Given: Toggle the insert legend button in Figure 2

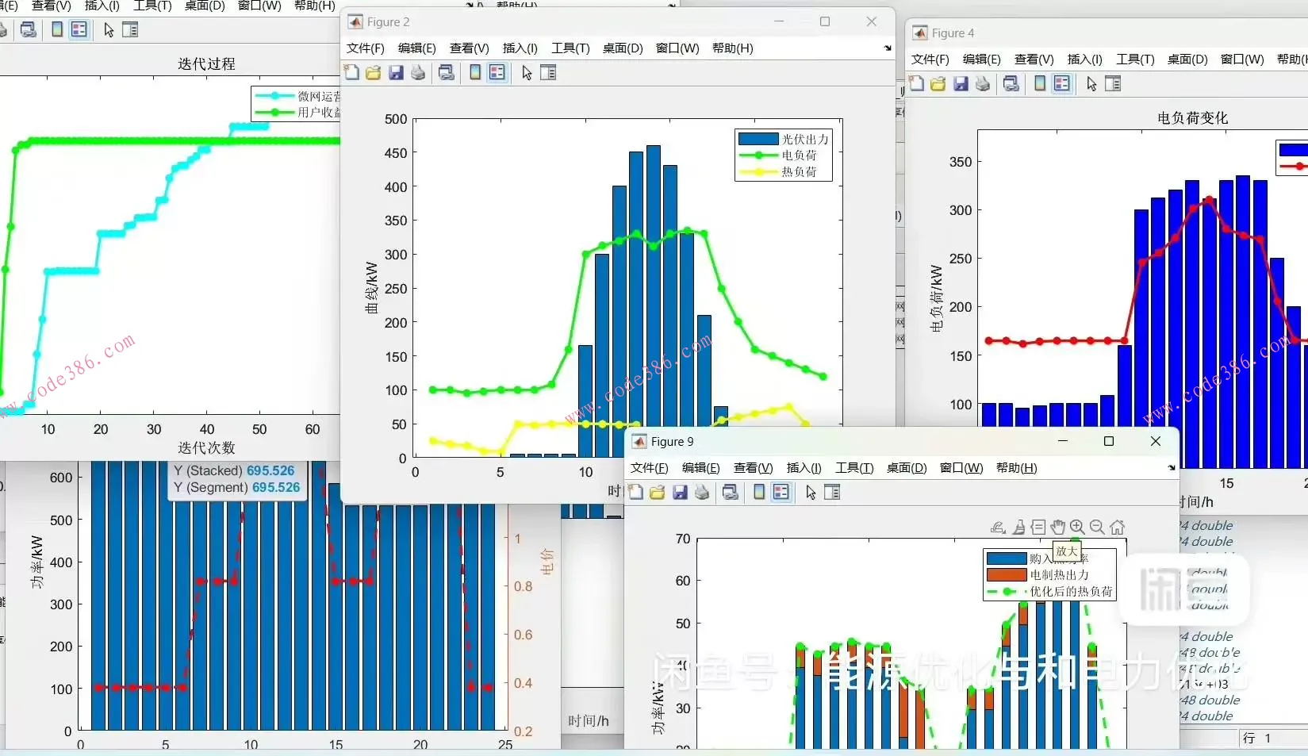Looking at the screenshot, I should click(497, 73).
